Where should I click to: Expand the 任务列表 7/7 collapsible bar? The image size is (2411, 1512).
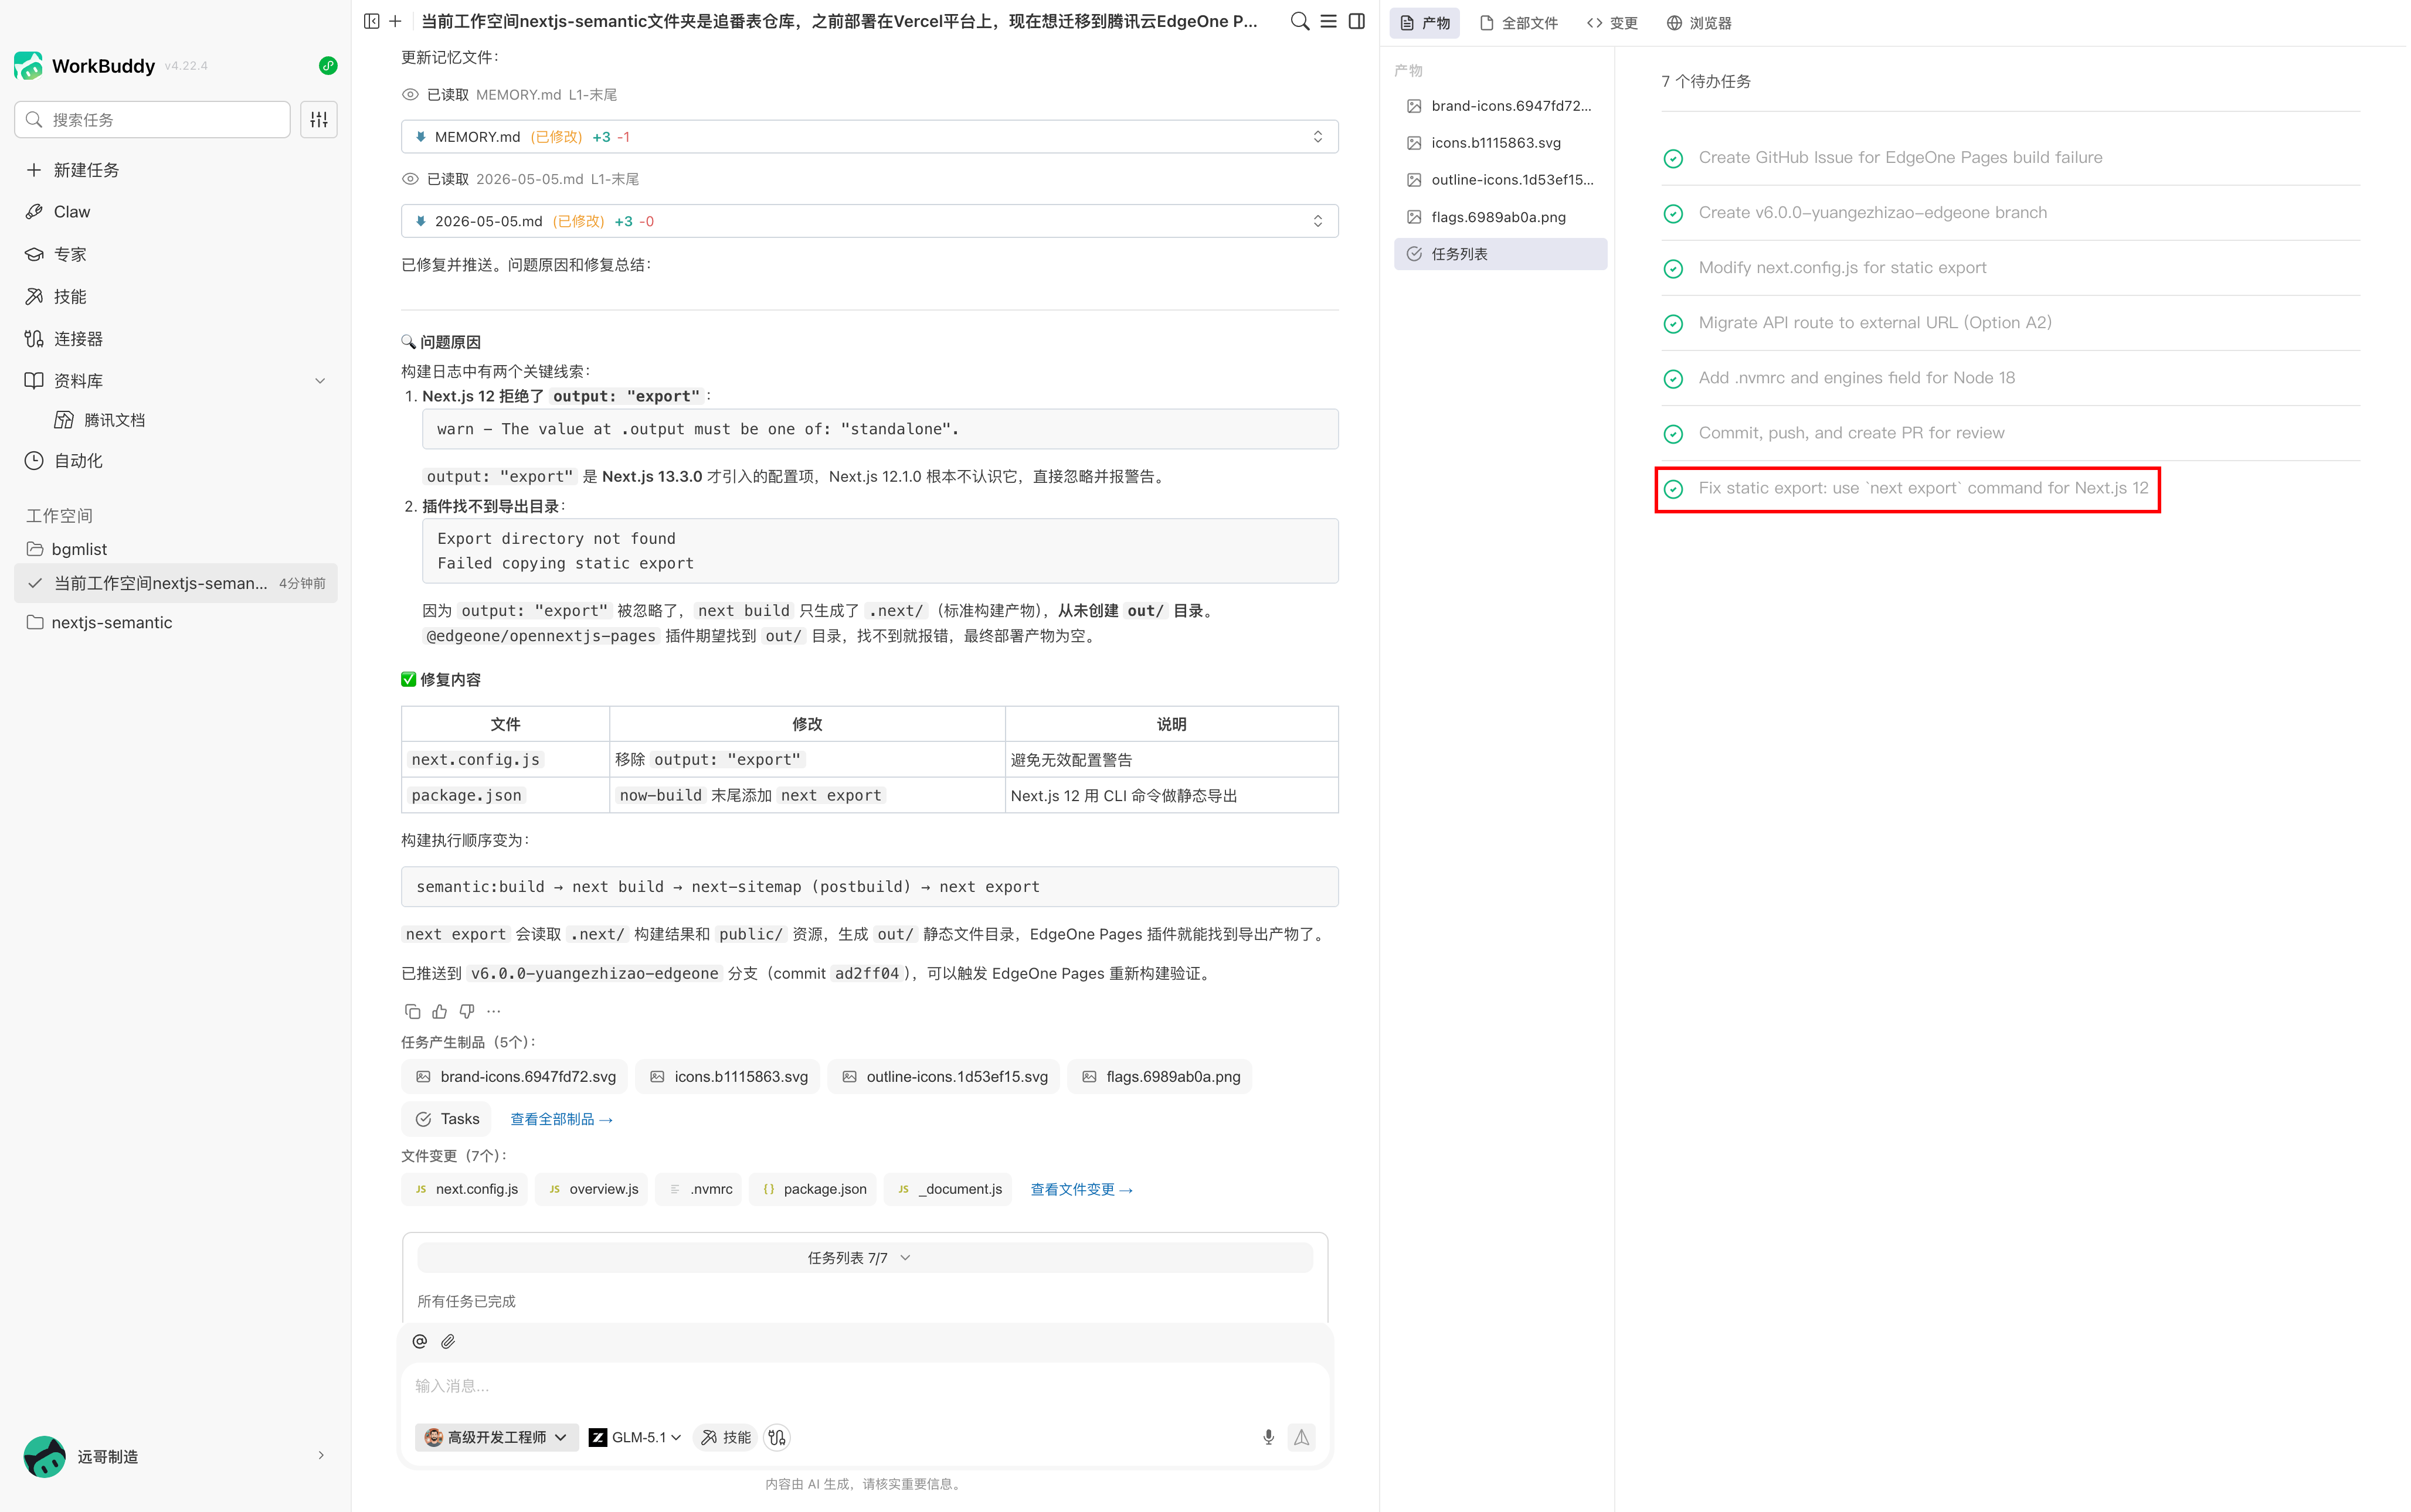tap(864, 1258)
